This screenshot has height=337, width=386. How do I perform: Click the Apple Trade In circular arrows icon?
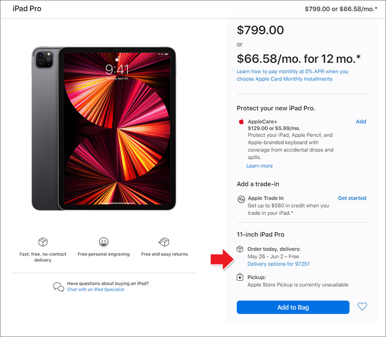[241, 199]
